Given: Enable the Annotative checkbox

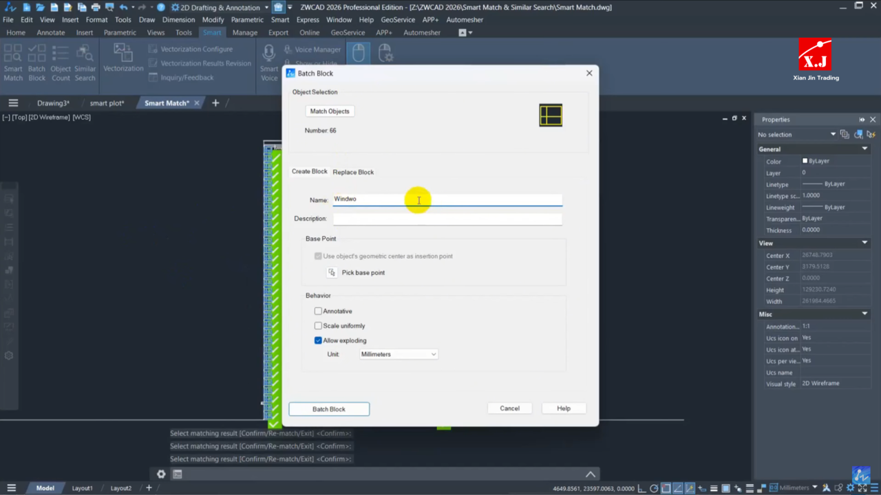Looking at the screenshot, I should coord(318,311).
